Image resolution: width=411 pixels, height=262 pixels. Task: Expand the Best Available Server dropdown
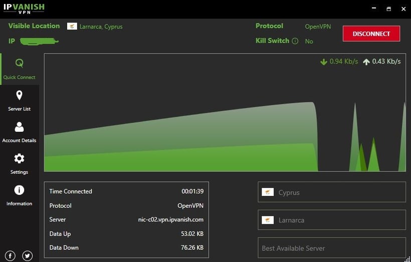pyautogui.click(x=332, y=248)
